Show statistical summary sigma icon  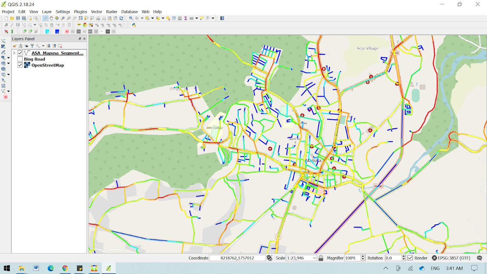(x=185, y=18)
